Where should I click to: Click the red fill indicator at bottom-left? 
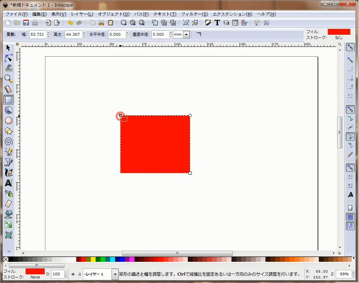coord(35,271)
